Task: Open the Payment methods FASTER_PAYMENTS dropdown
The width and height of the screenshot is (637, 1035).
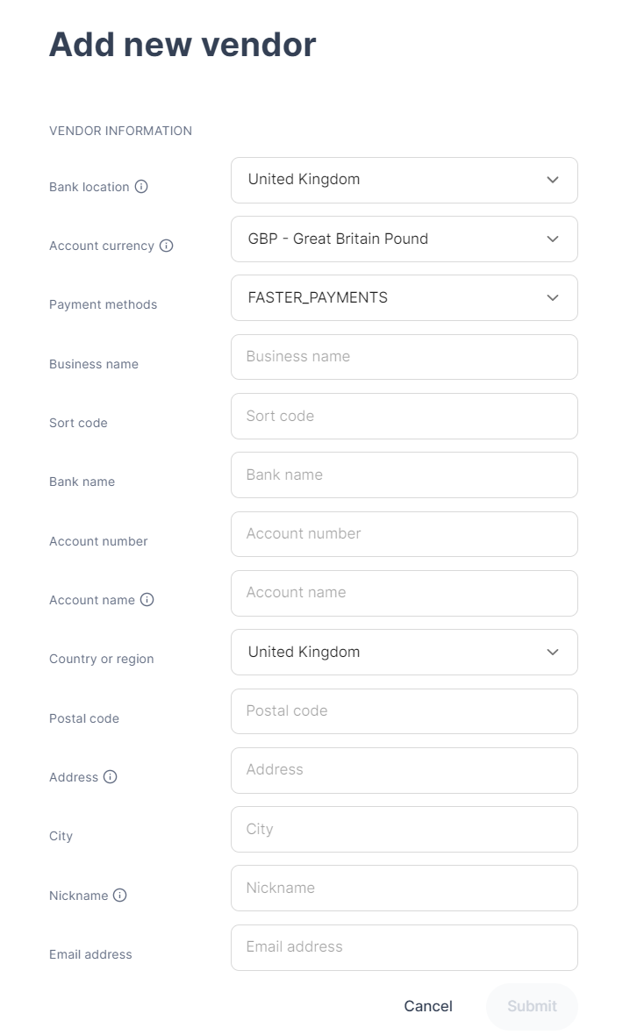Action: click(404, 297)
